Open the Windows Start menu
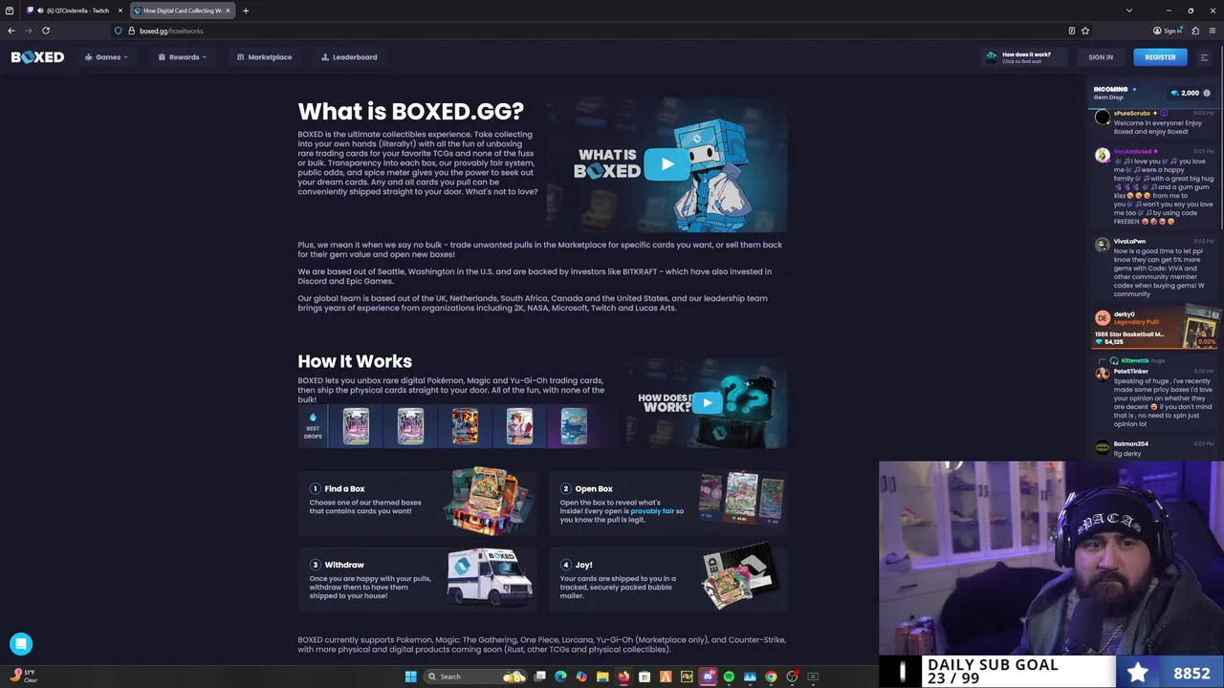The image size is (1224, 688). coord(410,677)
